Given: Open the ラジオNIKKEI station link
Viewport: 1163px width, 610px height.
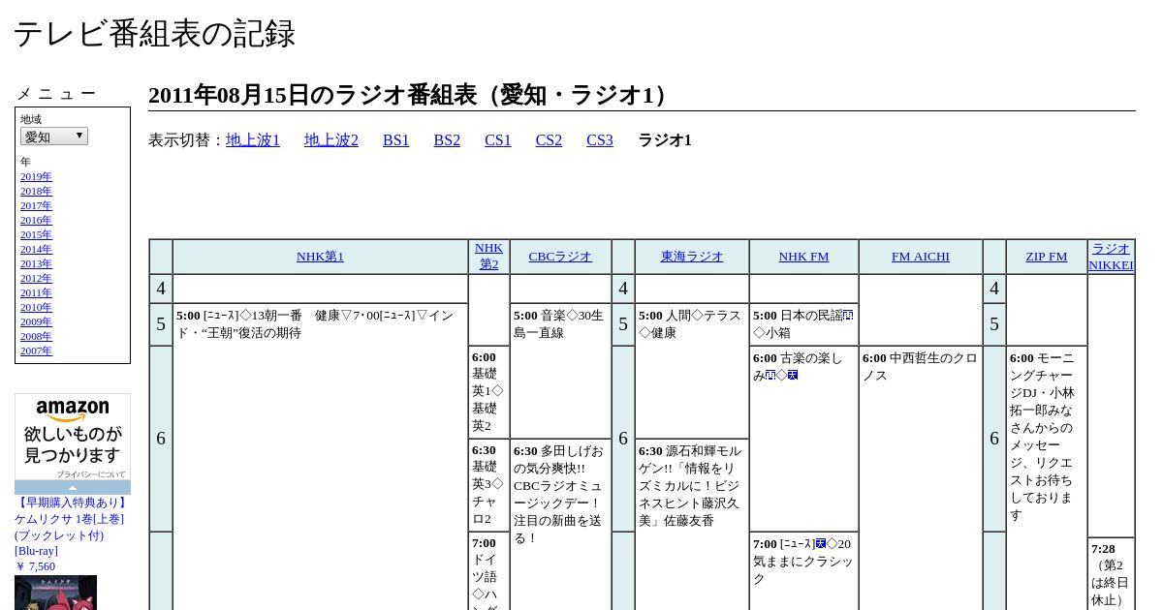Looking at the screenshot, I should [1112, 257].
